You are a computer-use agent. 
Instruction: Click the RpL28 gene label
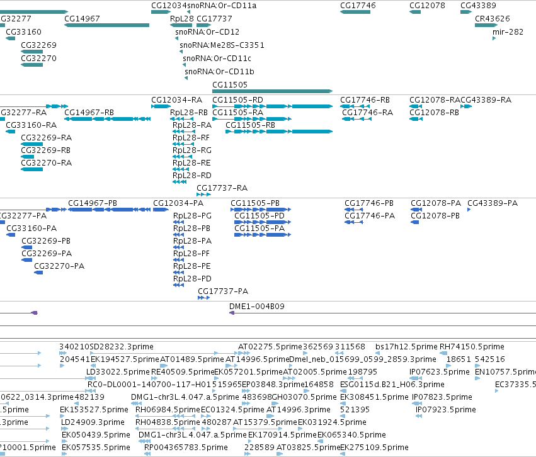coord(182,19)
